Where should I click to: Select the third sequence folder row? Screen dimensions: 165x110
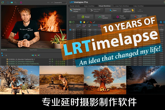(34, 64)
